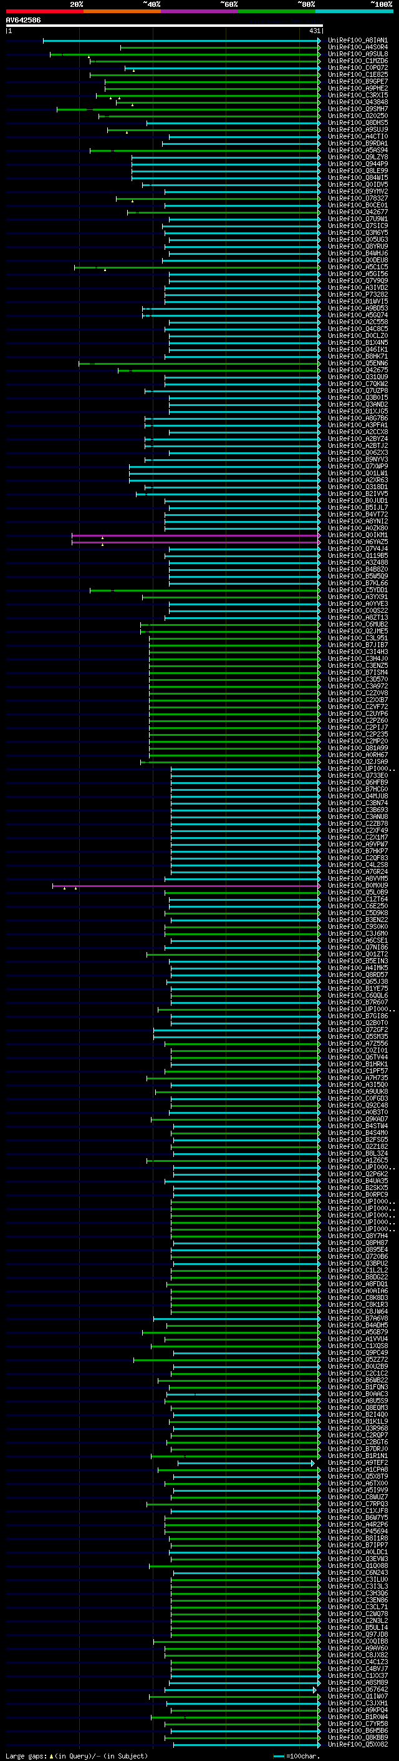Image resolution: width=399 pixels, height=1761 pixels.
Task: Open hit UniRef100_Q2JSA9
Action: (358, 761)
